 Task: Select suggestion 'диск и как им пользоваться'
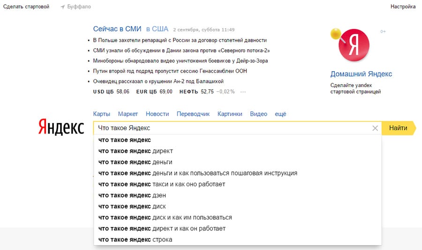tap(237, 218)
